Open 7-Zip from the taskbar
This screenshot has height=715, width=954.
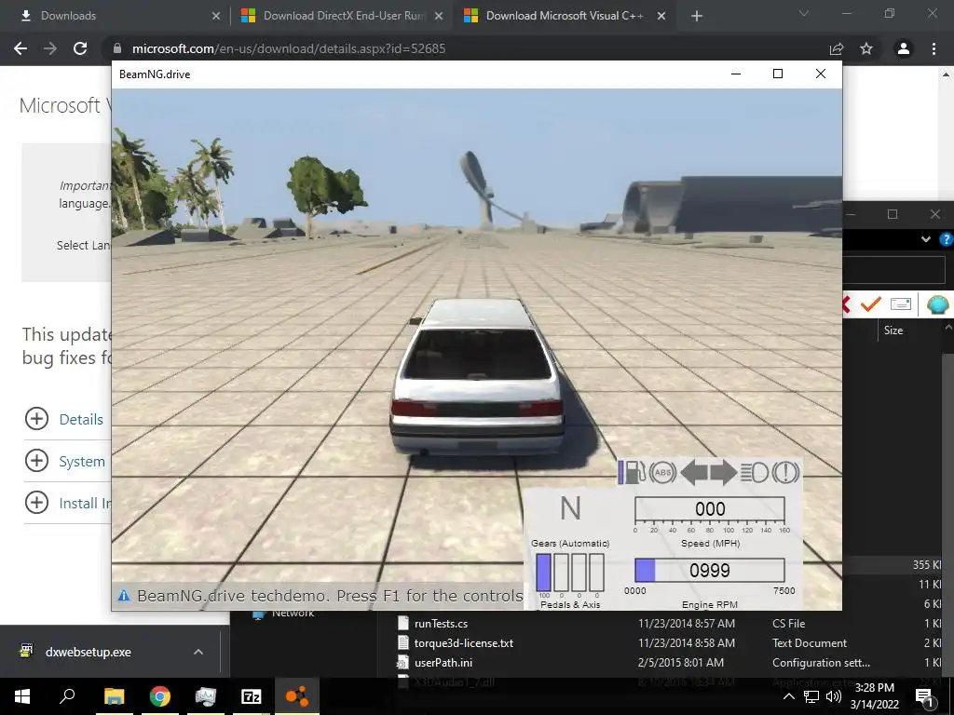coord(252,696)
